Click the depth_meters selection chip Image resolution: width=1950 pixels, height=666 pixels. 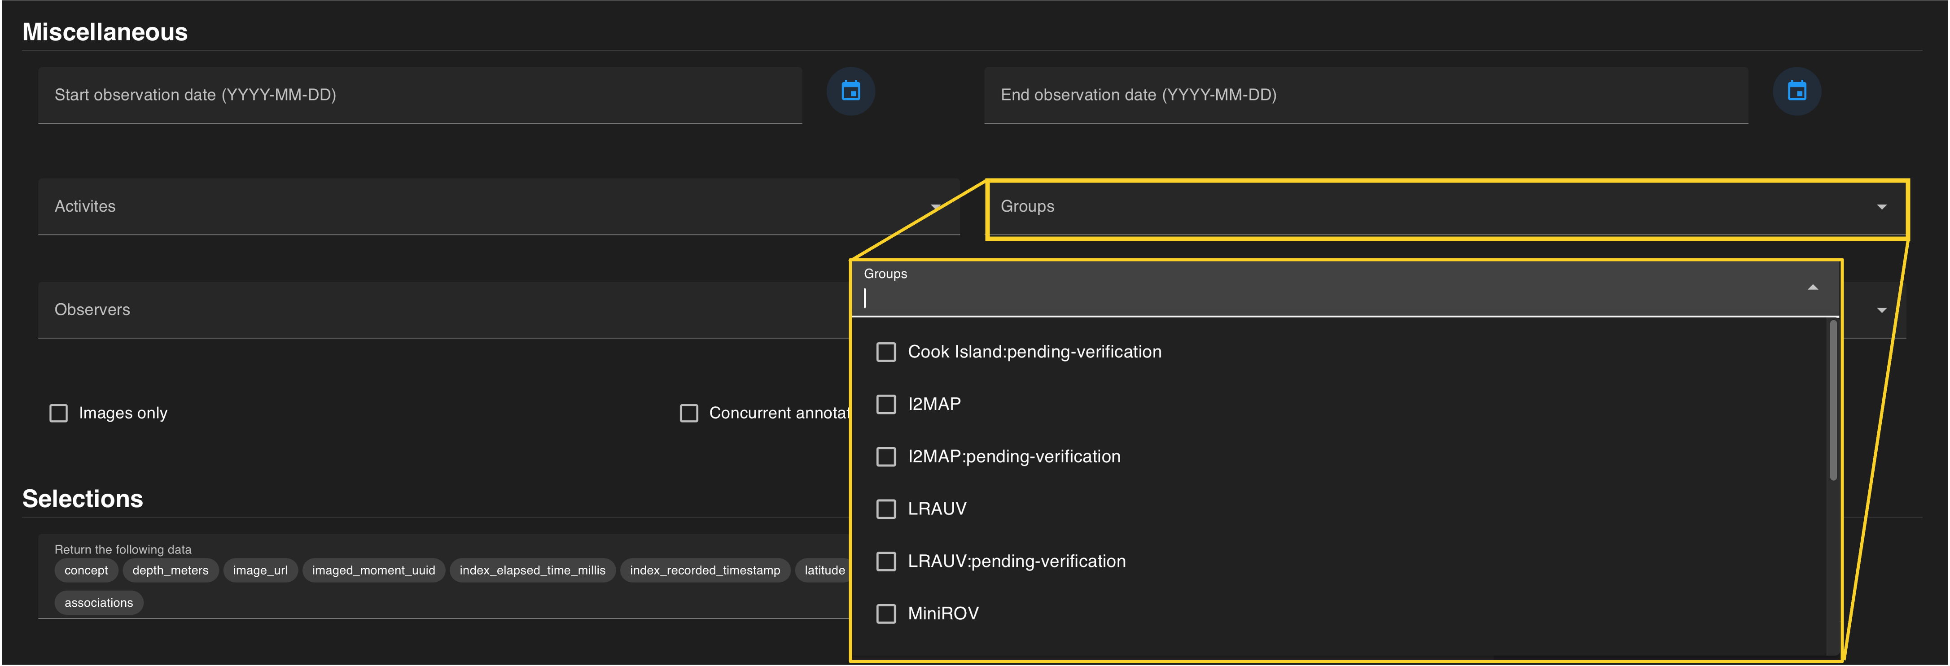click(x=171, y=570)
